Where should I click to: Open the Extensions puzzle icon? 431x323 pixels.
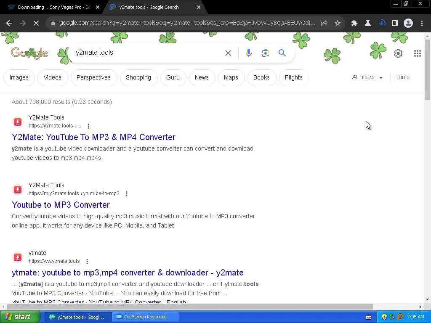354,24
